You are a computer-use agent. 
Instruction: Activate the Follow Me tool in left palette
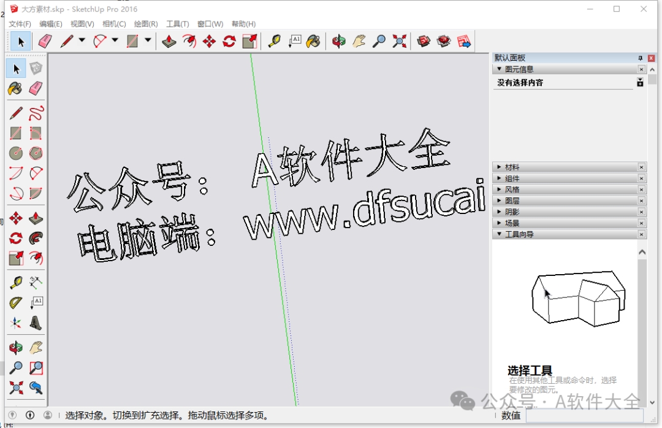[x=36, y=239]
